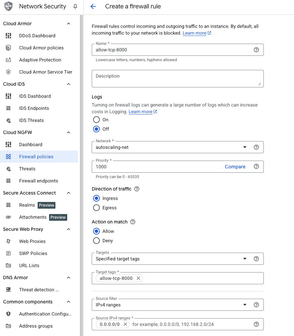The image size is (294, 336).
Task: Click the IDS Threats icon
Action: [8, 120]
